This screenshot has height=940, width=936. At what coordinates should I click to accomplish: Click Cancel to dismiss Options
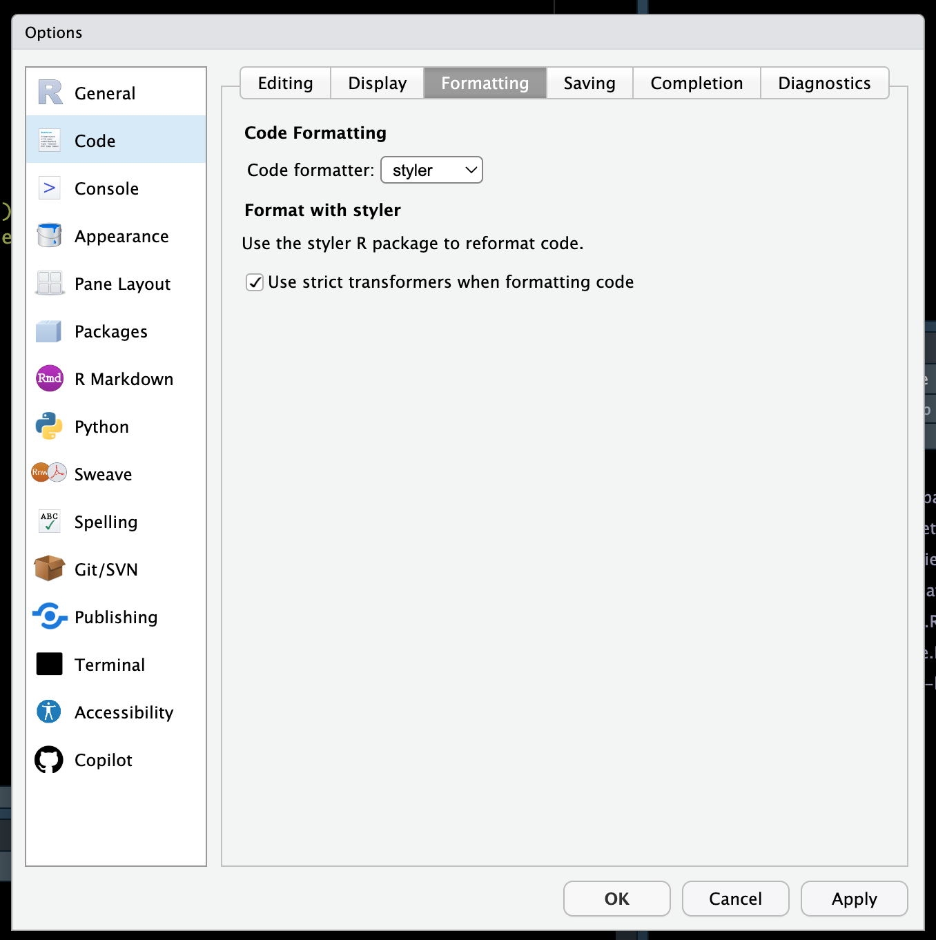coord(735,899)
